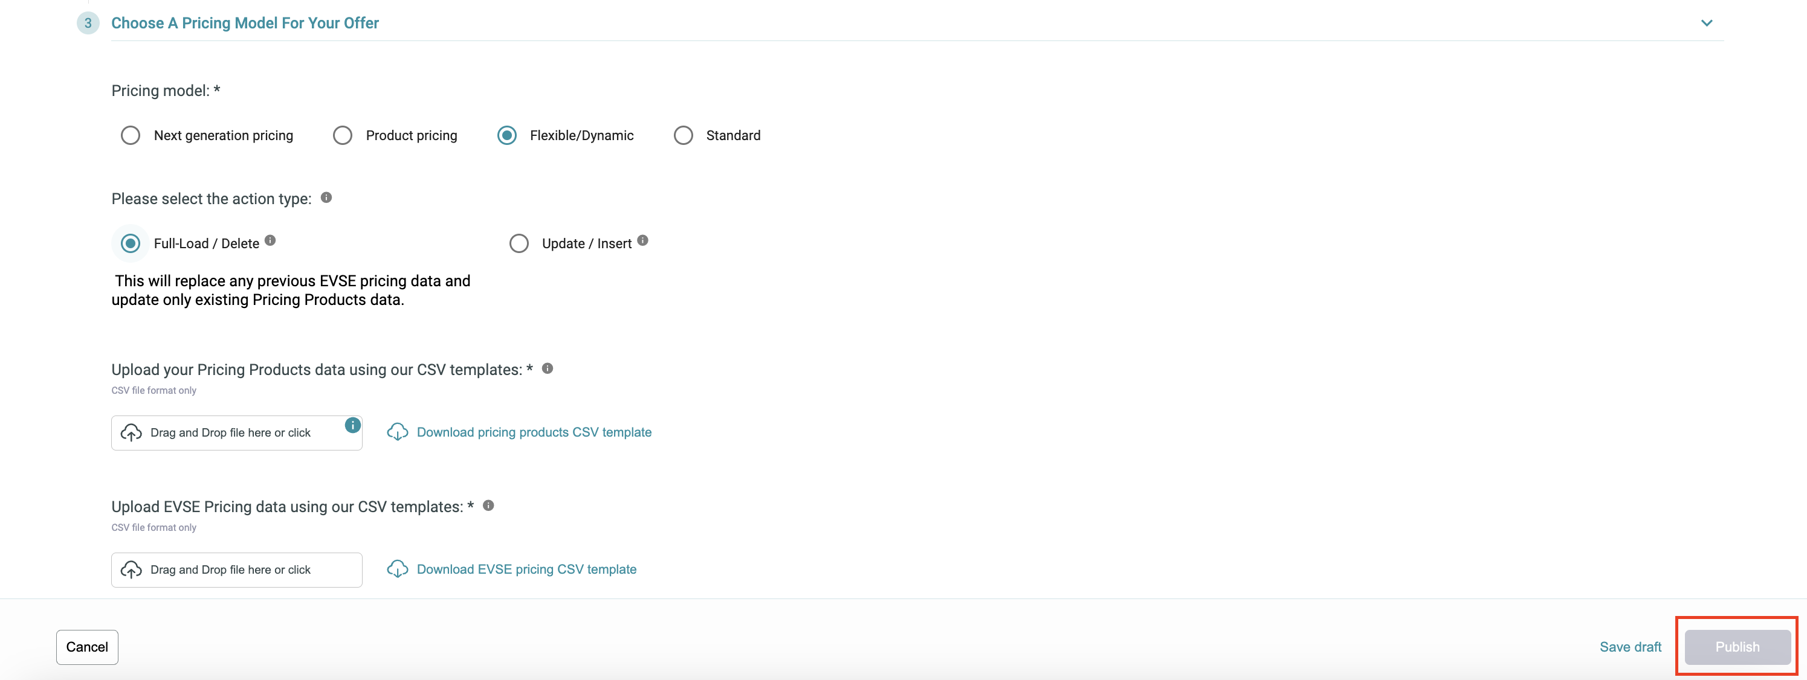The height and width of the screenshot is (680, 1807).
Task: Click 'CSV file format only' under Pricing Products
Action: click(154, 391)
